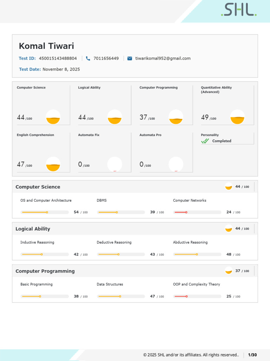
Task: Click the Basic Programming progress bar
Action: [45, 296]
